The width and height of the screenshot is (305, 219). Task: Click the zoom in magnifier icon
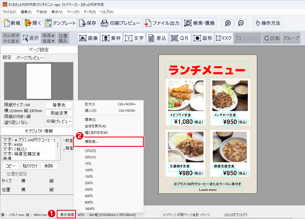[228, 23]
